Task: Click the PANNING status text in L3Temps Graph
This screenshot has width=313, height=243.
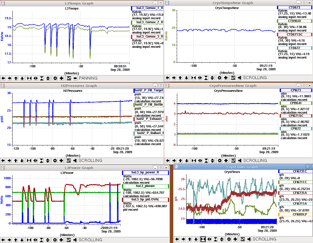Action: pyautogui.click(x=88, y=78)
